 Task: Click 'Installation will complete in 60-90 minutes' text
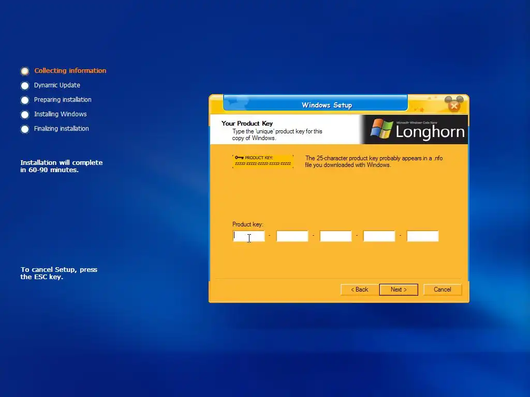(62, 166)
